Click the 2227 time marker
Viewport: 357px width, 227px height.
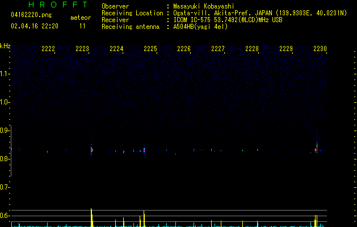pyautogui.click(x=218, y=49)
